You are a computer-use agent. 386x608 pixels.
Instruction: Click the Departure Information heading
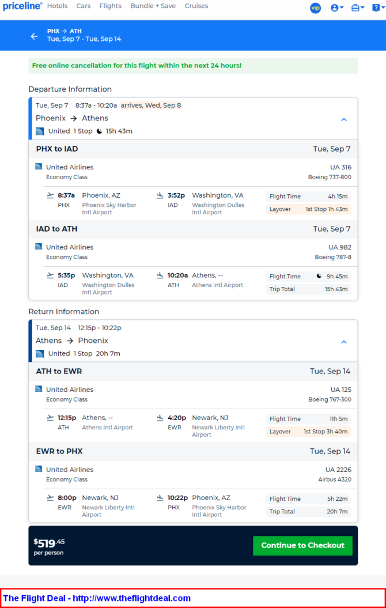pos(70,89)
